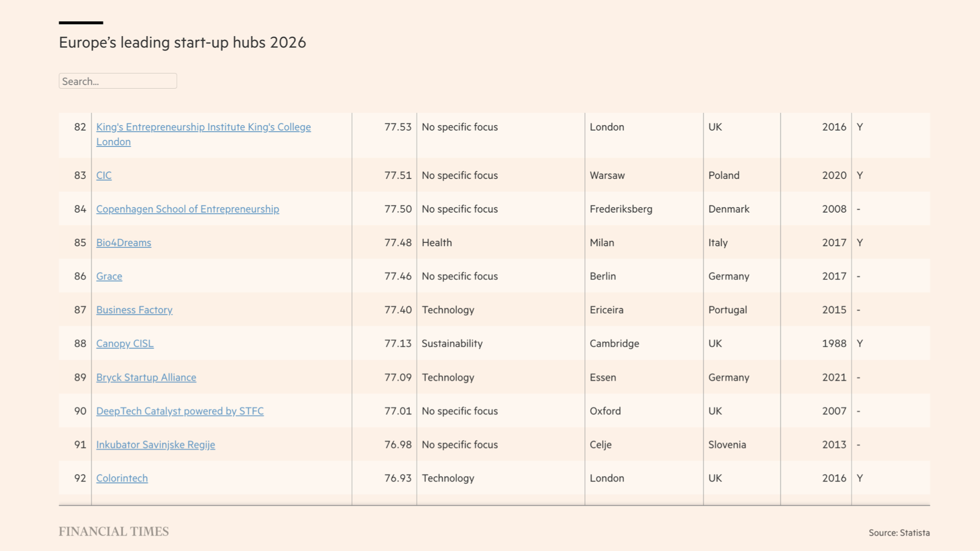This screenshot has width=980, height=551.
Task: Open the Business Factory link
Action: click(x=134, y=310)
